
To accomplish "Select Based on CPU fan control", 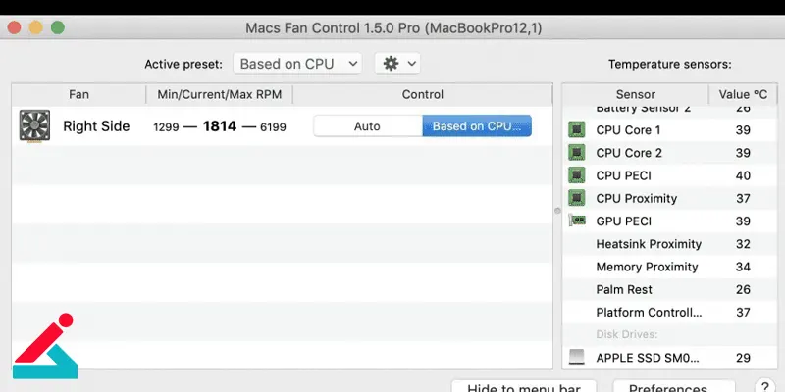I will [x=477, y=126].
